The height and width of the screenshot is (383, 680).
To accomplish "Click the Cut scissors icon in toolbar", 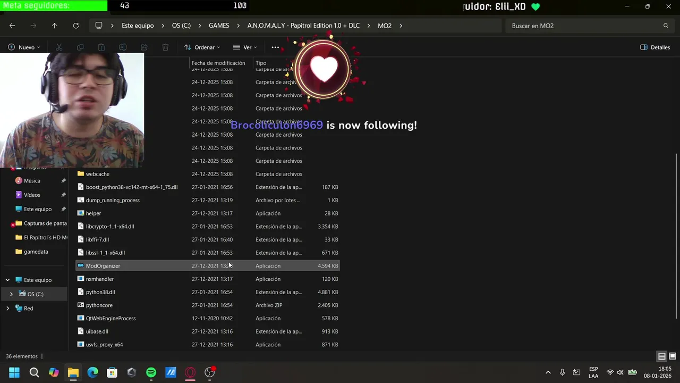I will point(59,47).
